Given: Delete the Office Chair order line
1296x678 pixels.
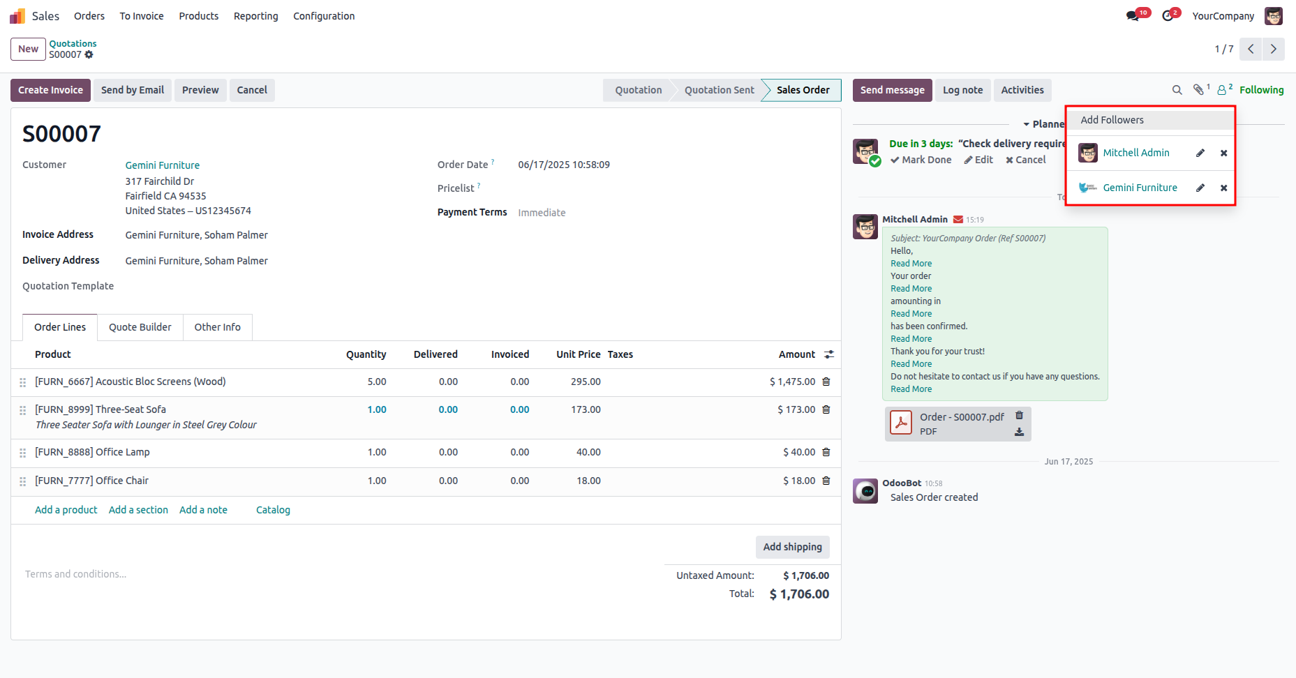Looking at the screenshot, I should coord(826,481).
